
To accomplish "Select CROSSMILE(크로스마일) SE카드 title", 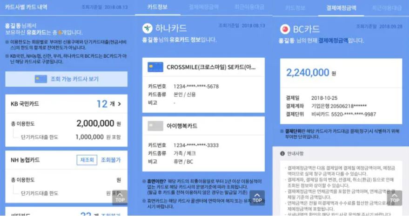I will [211, 67].
